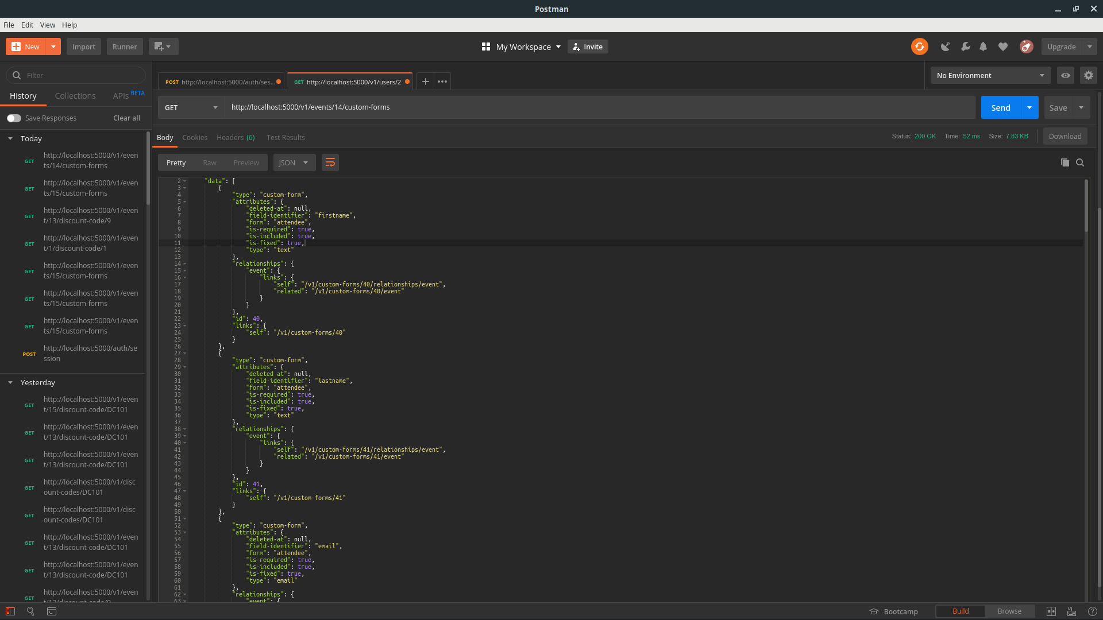
Task: Open the No Environment dropdown
Action: [x=990, y=75]
